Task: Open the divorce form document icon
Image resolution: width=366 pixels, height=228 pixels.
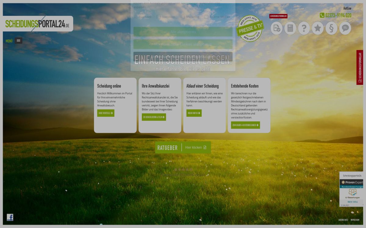Action: point(276,28)
